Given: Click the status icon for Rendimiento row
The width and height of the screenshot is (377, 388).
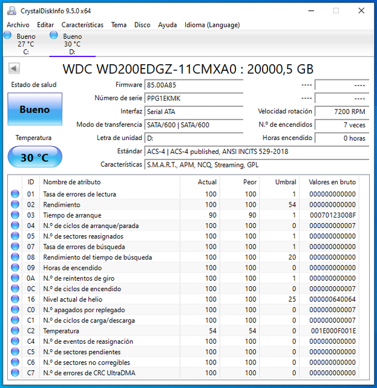Looking at the screenshot, I should coord(15,204).
